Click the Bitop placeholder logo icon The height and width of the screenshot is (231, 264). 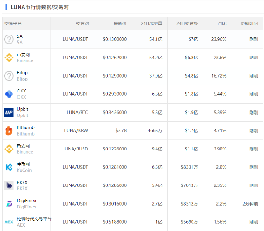pos(9,76)
